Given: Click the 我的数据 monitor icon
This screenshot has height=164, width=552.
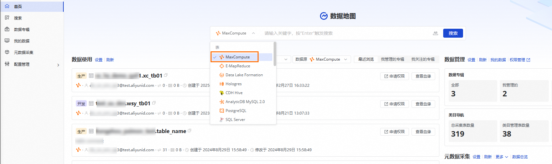Looking at the screenshot, I should coord(7,41).
